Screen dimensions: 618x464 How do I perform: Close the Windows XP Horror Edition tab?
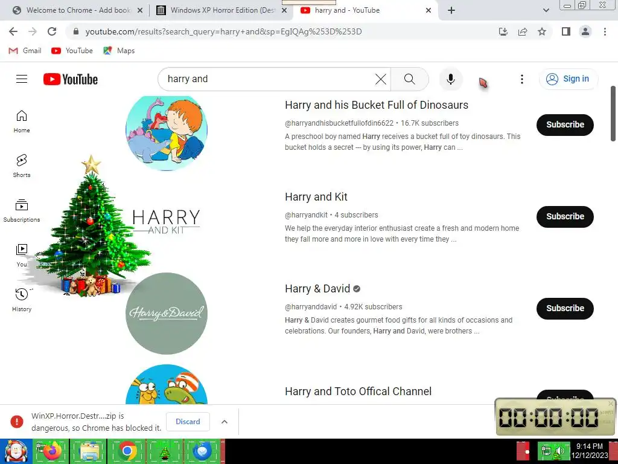(284, 11)
